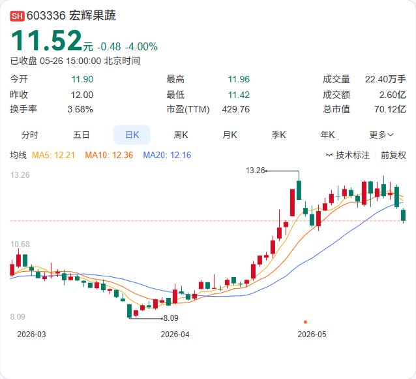Open the 月K monthly chart tab

(x=230, y=135)
